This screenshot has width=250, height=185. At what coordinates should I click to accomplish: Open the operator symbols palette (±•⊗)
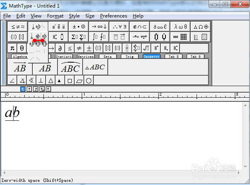pos(79,27)
